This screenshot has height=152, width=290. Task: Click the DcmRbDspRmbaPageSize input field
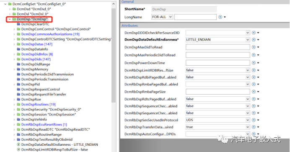218,92
